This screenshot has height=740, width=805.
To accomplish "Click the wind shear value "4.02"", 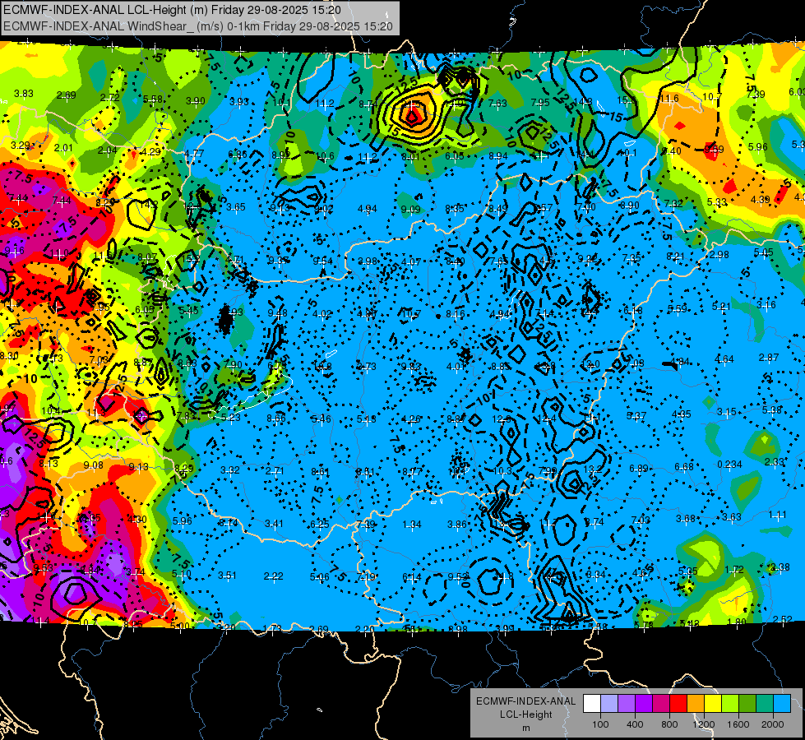I will click(322, 314).
